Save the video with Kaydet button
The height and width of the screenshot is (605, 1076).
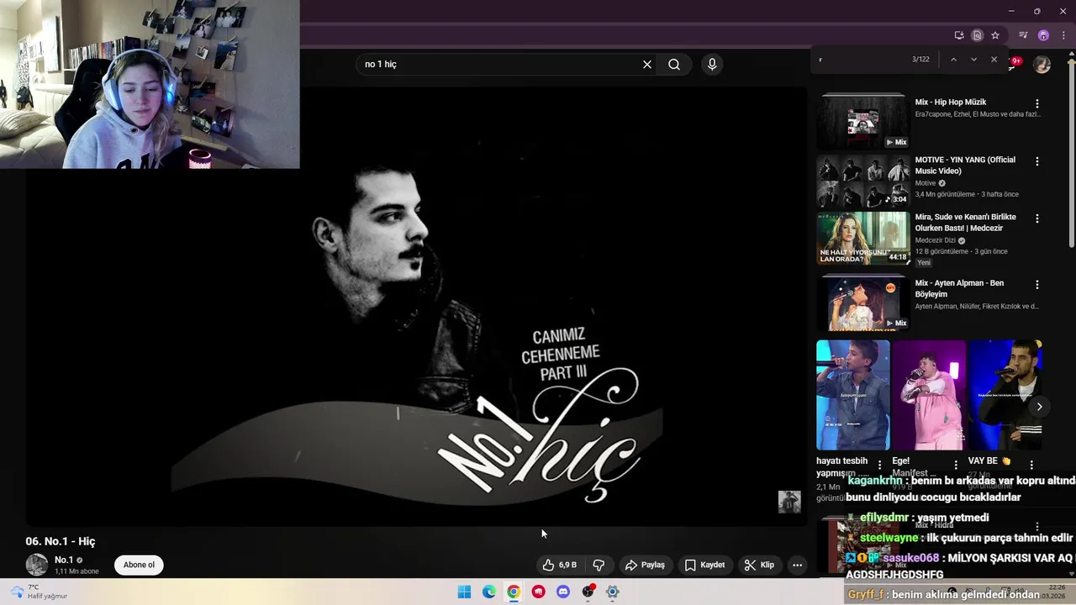coord(704,565)
